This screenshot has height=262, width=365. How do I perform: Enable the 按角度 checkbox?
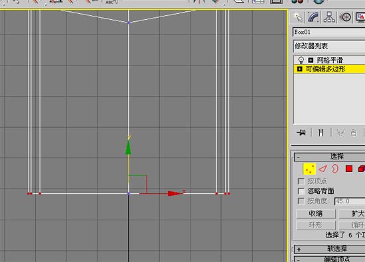coord(301,201)
